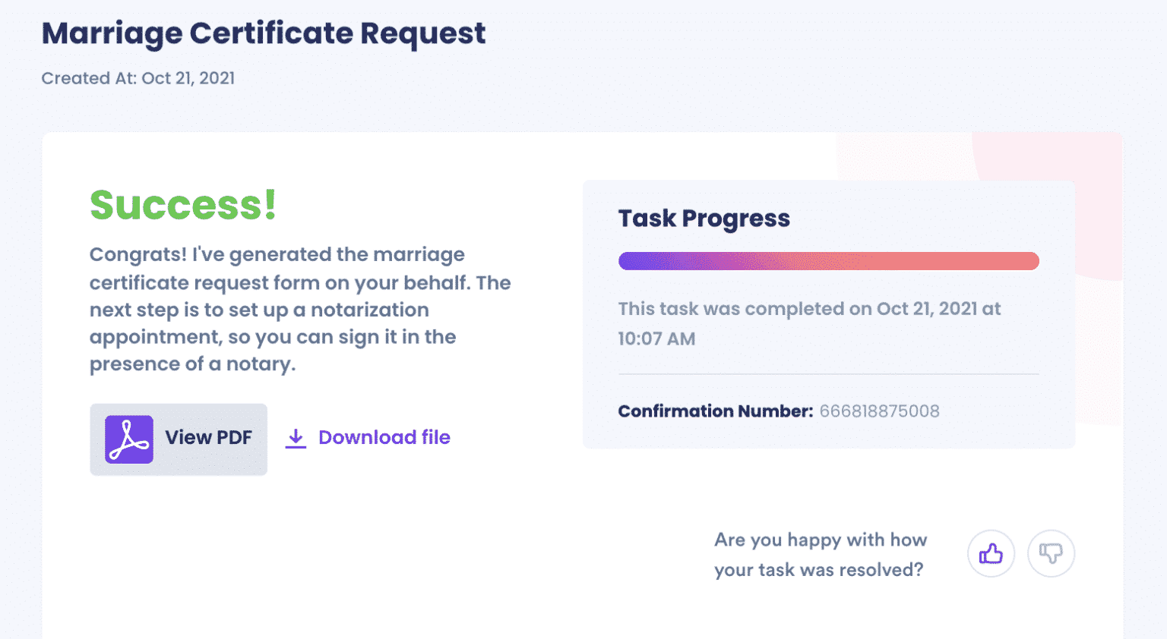The width and height of the screenshot is (1167, 639).
Task: Click the Task Progress heading
Action: pyautogui.click(x=704, y=219)
